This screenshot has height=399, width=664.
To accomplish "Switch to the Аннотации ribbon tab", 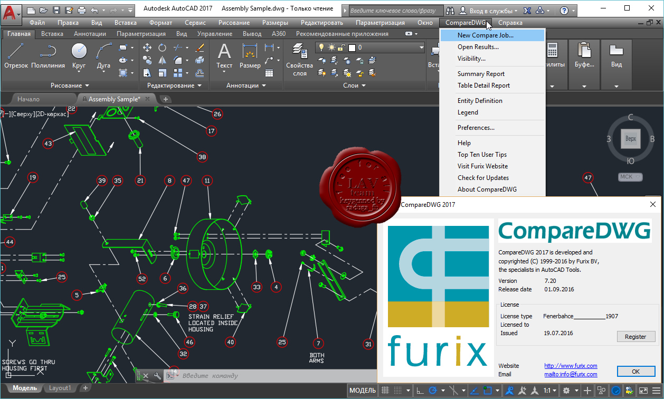I will click(x=90, y=33).
